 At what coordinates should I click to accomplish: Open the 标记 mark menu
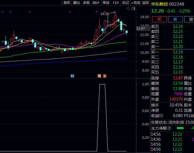pyautogui.click(x=126, y=3)
